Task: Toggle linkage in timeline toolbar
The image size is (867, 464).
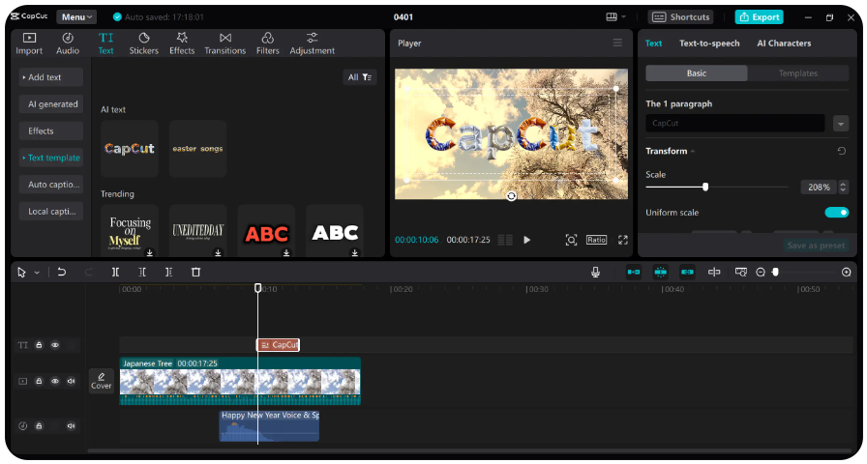Action: 687,272
